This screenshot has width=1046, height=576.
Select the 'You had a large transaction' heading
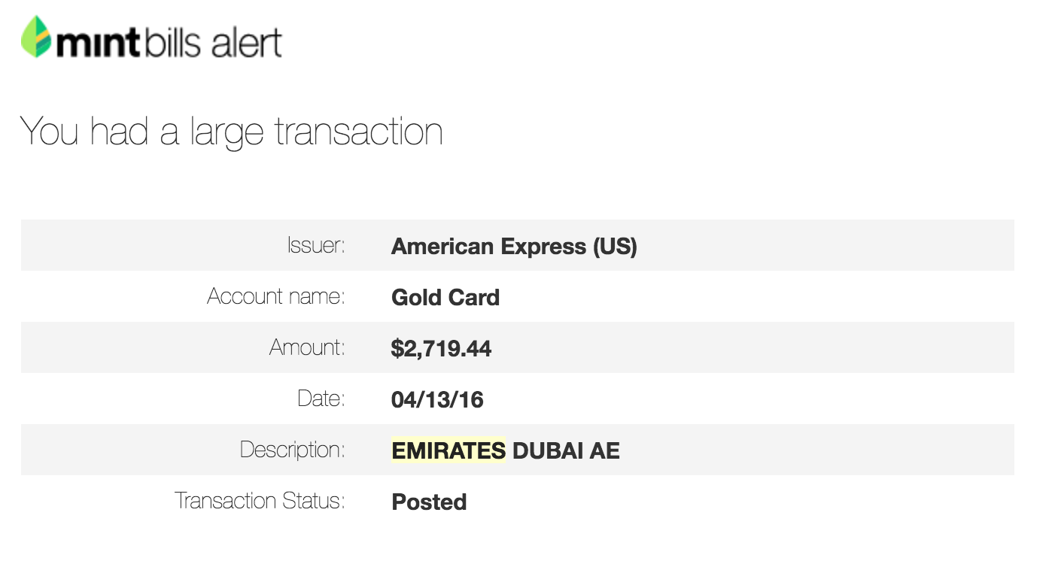tap(231, 132)
